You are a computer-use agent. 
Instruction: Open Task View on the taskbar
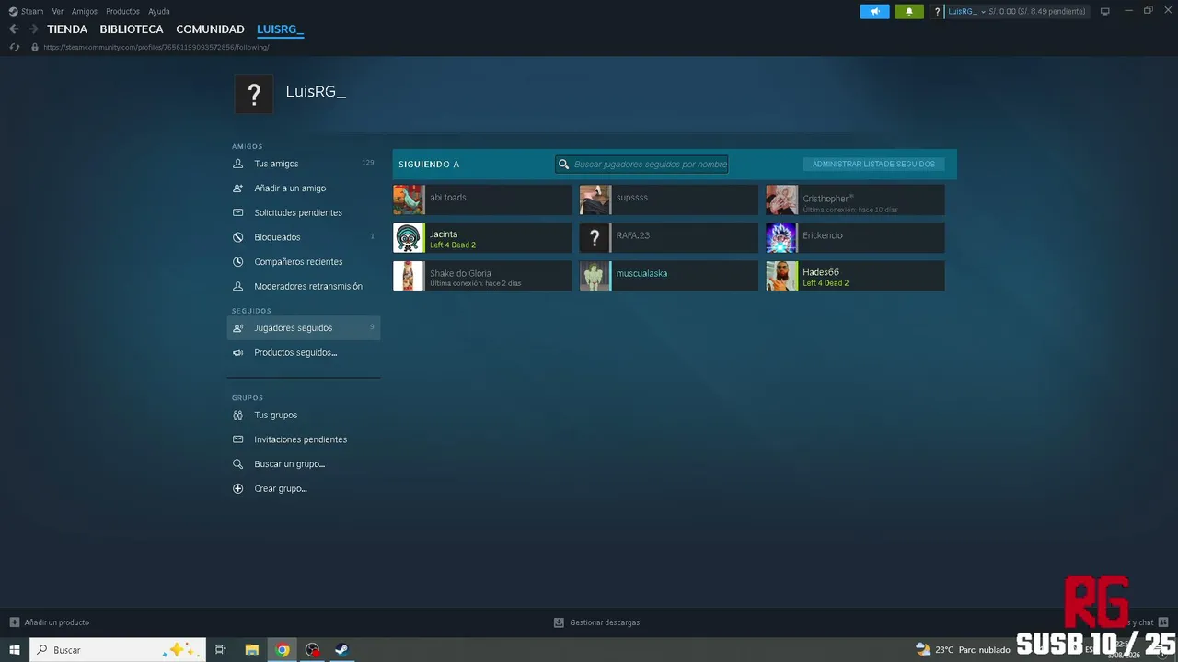point(221,650)
